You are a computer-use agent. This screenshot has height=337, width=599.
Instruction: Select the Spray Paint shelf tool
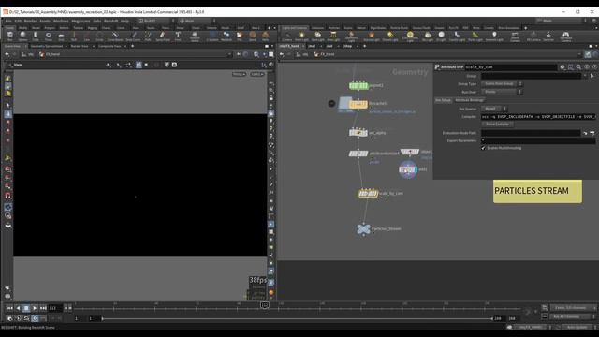tap(163, 37)
